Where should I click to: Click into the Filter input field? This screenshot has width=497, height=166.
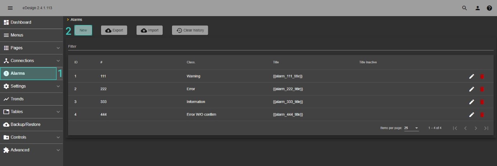[280, 47]
